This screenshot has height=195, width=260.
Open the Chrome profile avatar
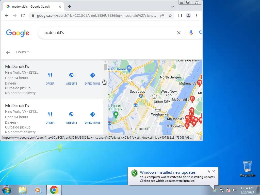click(x=188, y=15)
